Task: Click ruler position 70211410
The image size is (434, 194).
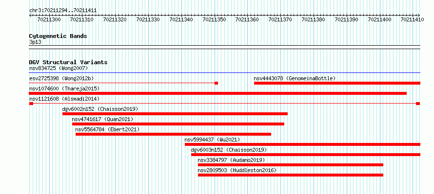Action: (413, 19)
